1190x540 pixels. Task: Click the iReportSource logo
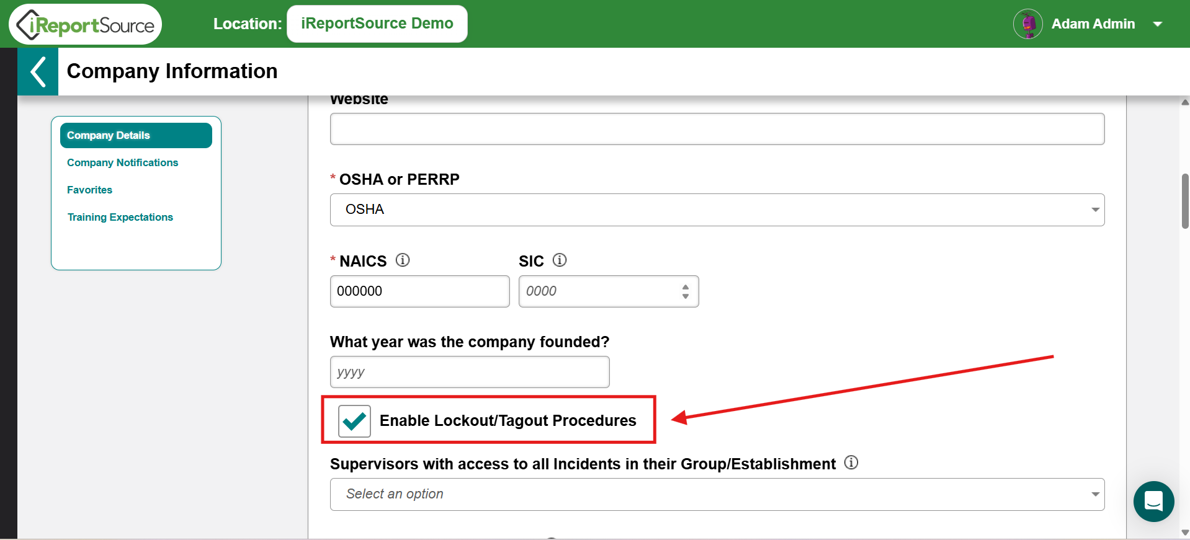86,24
